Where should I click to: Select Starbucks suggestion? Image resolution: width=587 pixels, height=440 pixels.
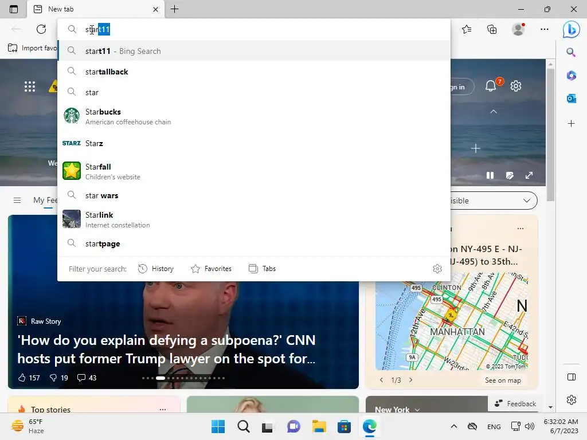tap(254, 116)
